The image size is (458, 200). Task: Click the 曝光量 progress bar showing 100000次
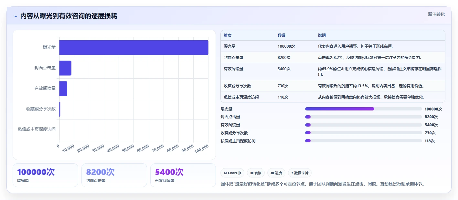pos(364,109)
